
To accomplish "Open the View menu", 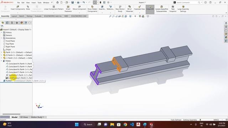I will click(28, 2).
